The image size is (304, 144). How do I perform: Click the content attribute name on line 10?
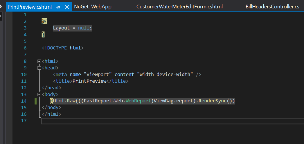(x=124, y=75)
